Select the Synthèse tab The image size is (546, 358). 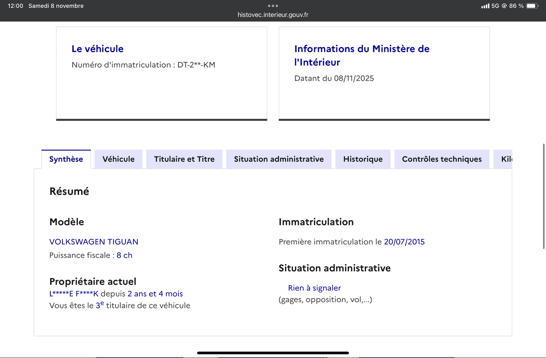(66, 159)
